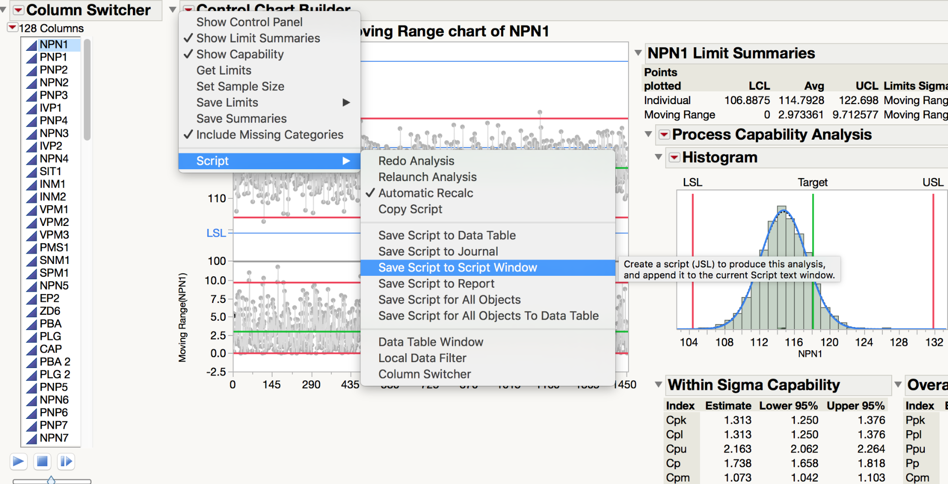Open the Column Switcher red triangle menu
This screenshot has width=948, height=484.
point(18,10)
